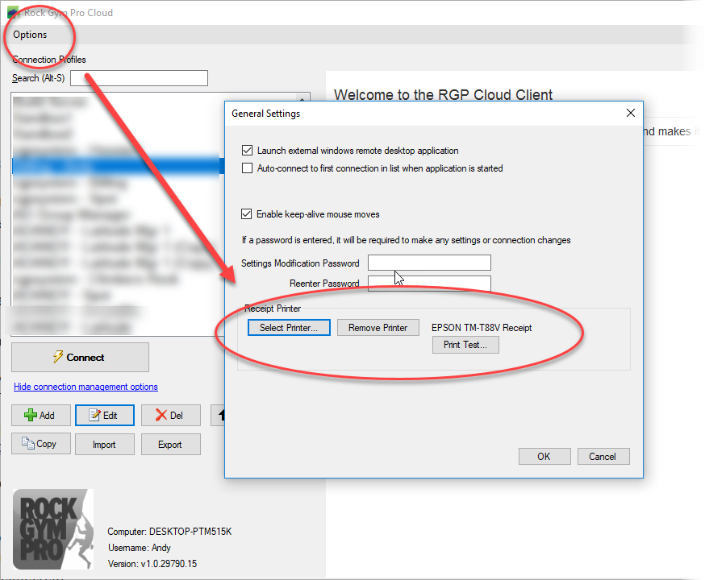Export connection profiles
This screenshot has width=705, height=580.
170,445
